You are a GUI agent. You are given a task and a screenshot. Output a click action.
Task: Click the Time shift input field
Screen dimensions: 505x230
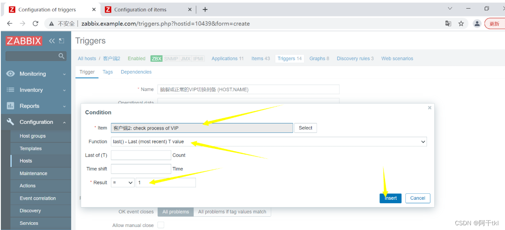click(141, 169)
